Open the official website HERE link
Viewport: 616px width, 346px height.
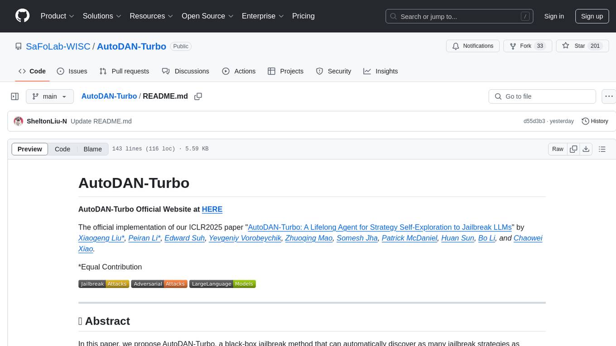tap(212, 209)
